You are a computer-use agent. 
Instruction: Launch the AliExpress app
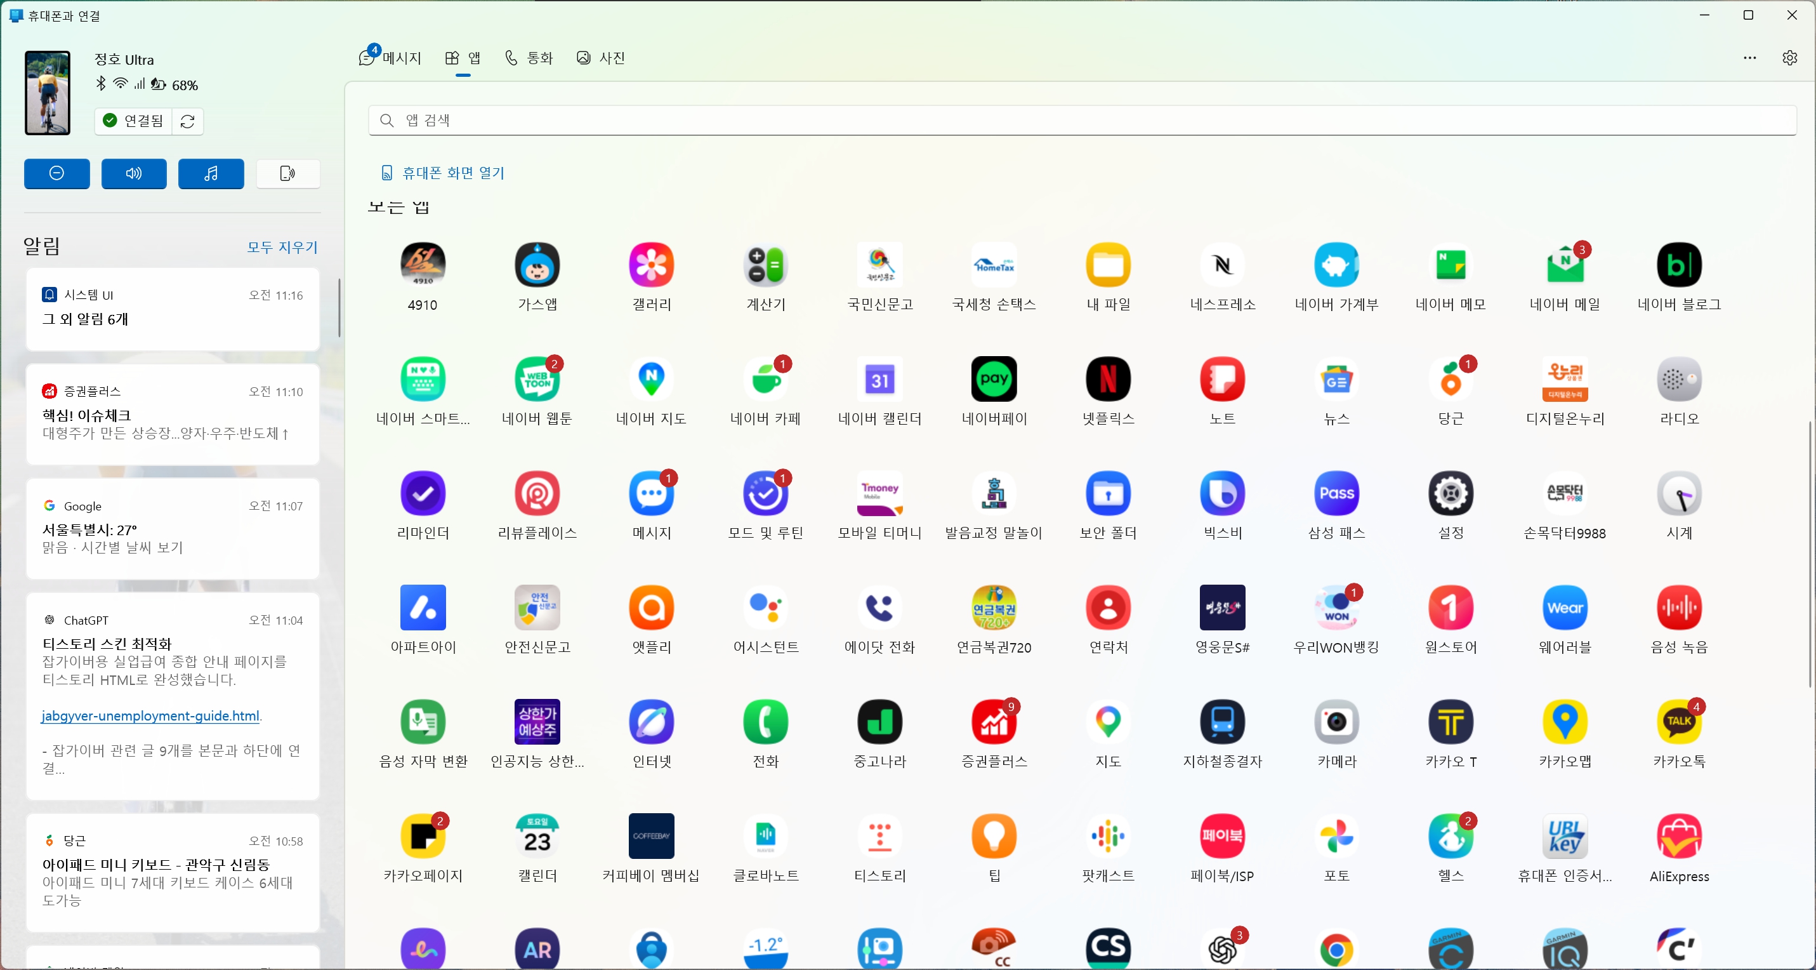coord(1679,837)
